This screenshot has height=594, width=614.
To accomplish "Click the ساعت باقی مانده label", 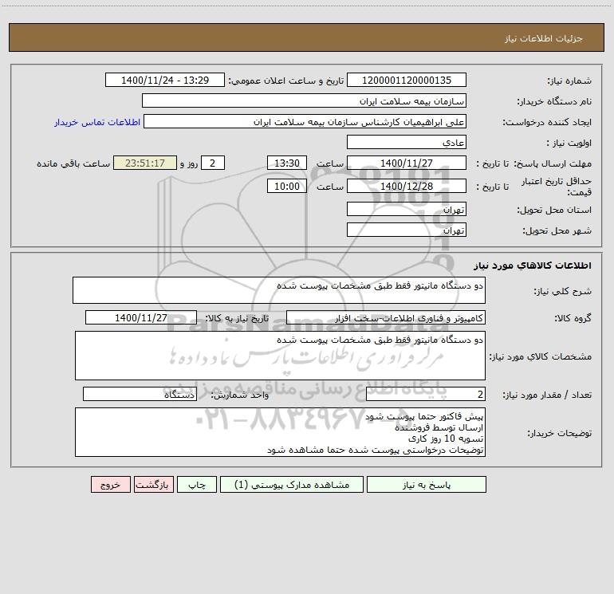I will pos(73,163).
